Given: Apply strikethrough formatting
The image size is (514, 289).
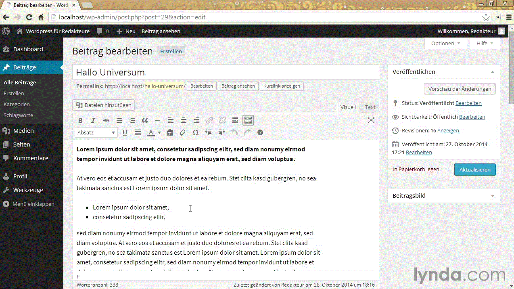Looking at the screenshot, I should 106,120.
